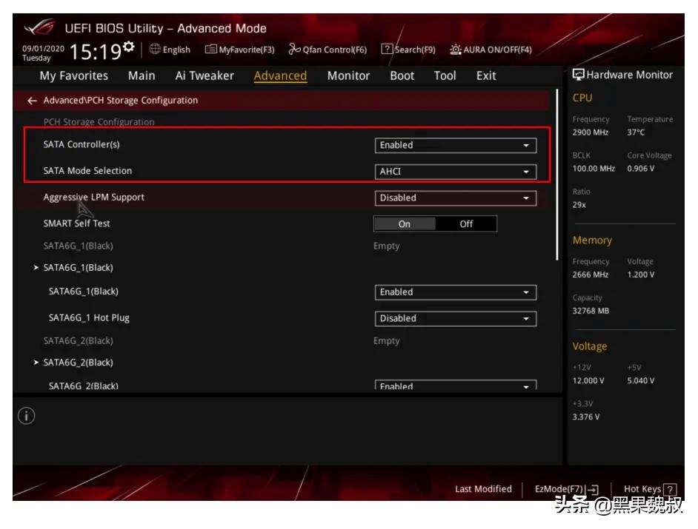Open MyFavorite(F3) list icon
This screenshot has width=698, height=529.
click(210, 49)
